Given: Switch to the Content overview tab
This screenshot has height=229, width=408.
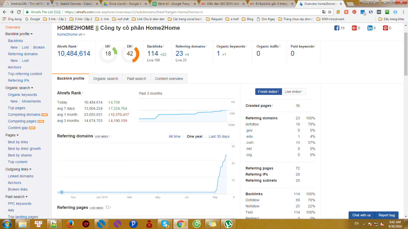Looking at the screenshot, I should [169, 79].
